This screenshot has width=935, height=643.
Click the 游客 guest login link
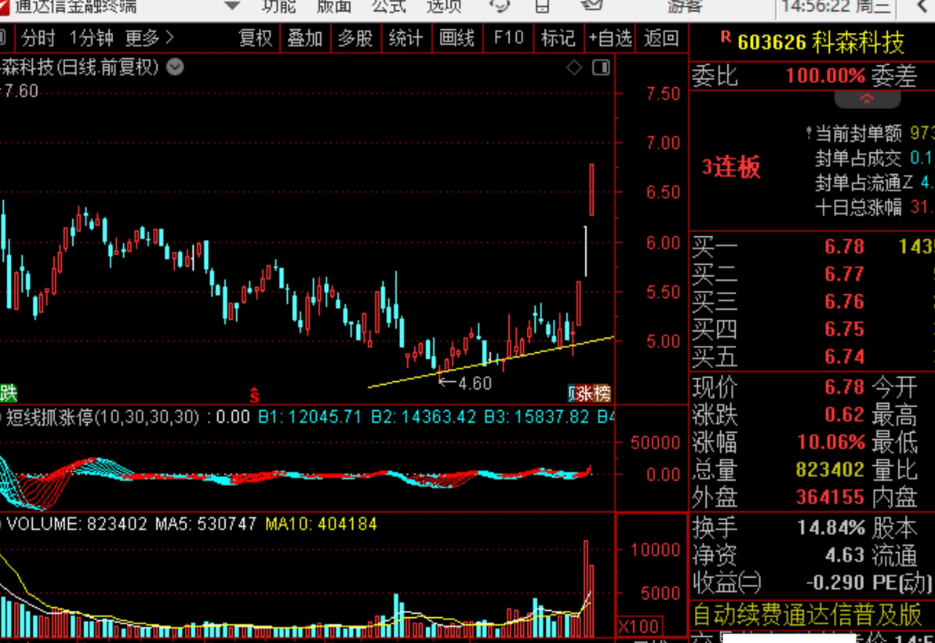685,6
